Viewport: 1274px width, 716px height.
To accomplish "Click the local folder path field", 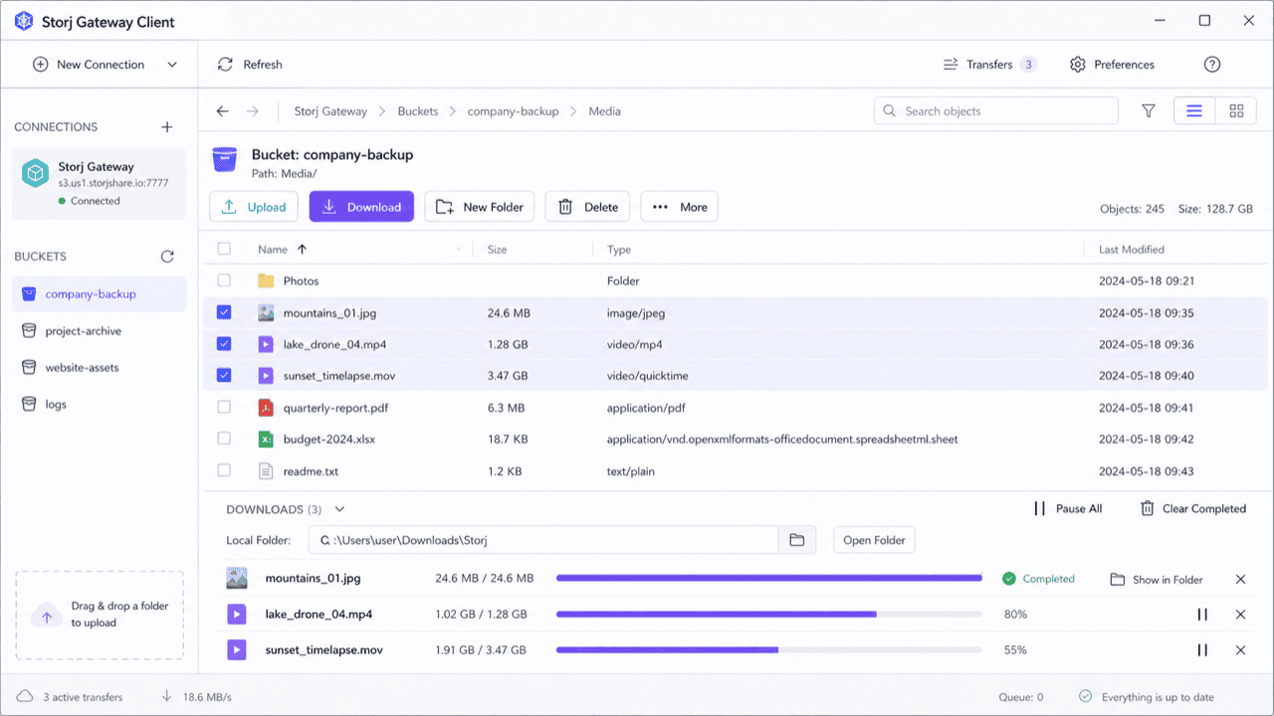I will pyautogui.click(x=543, y=540).
